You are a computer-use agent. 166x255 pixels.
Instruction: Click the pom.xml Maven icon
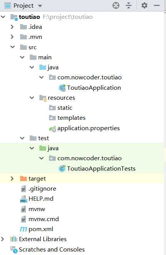click(23, 229)
